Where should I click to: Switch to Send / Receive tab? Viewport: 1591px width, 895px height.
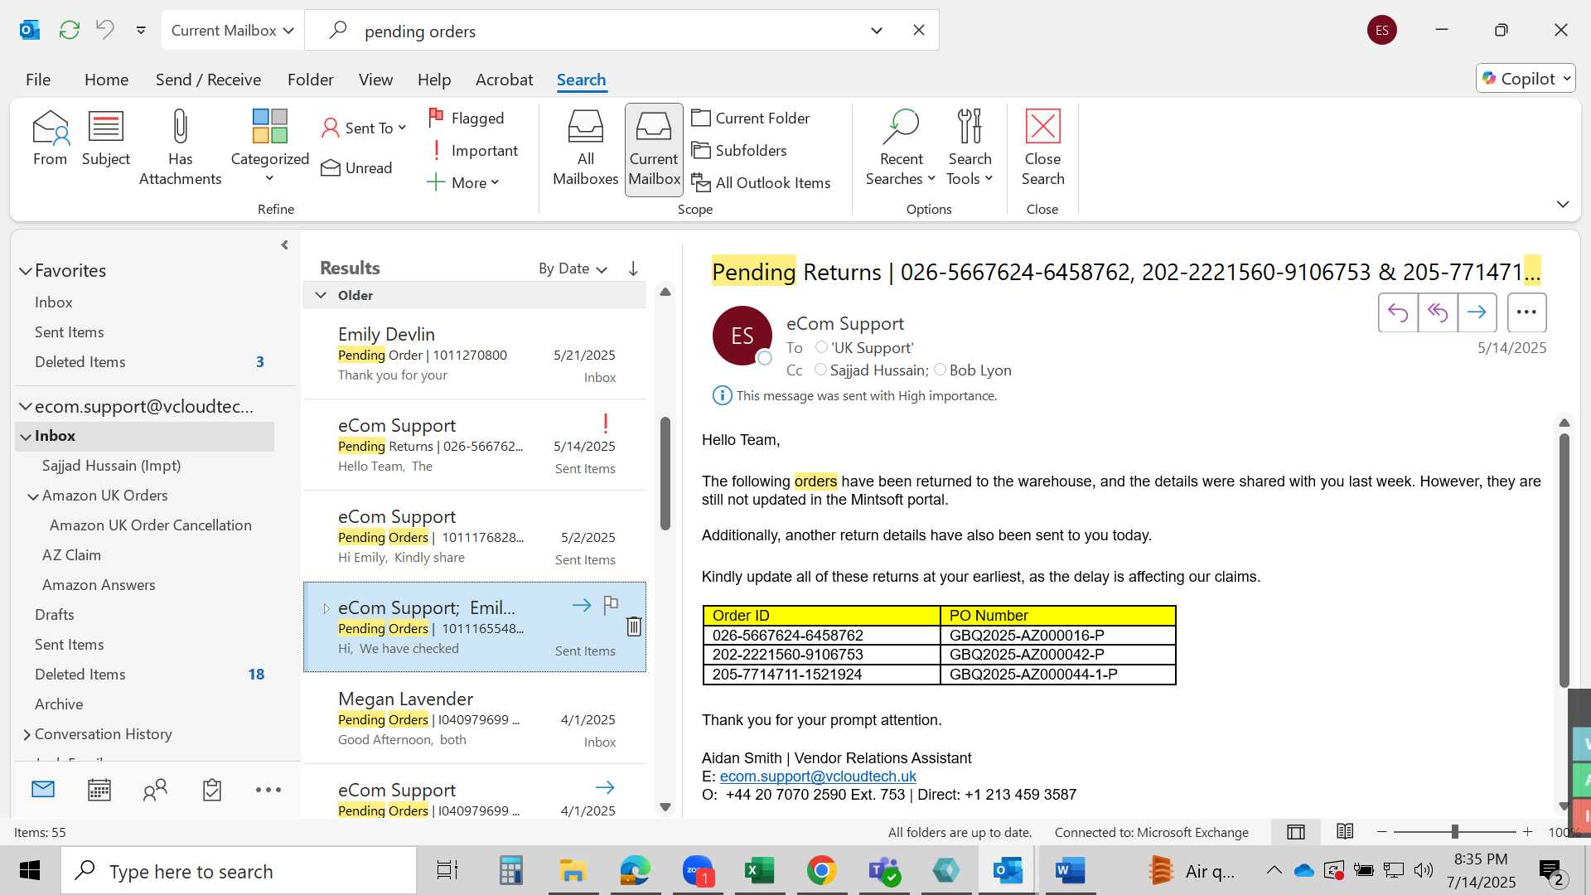[208, 80]
